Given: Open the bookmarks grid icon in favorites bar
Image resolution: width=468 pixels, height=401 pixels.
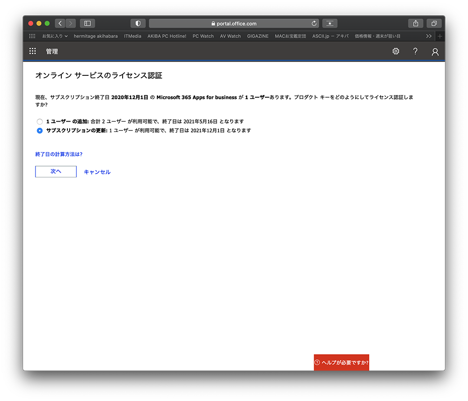Looking at the screenshot, I should point(32,36).
